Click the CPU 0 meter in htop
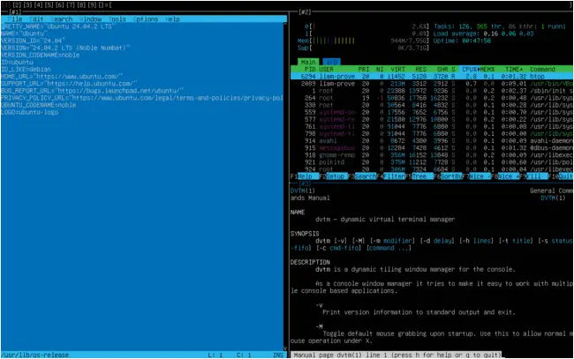Viewport: 574px width, 359px height. (x=366, y=26)
